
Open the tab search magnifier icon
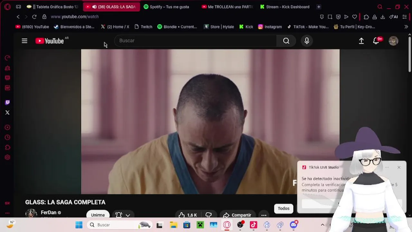380,7
